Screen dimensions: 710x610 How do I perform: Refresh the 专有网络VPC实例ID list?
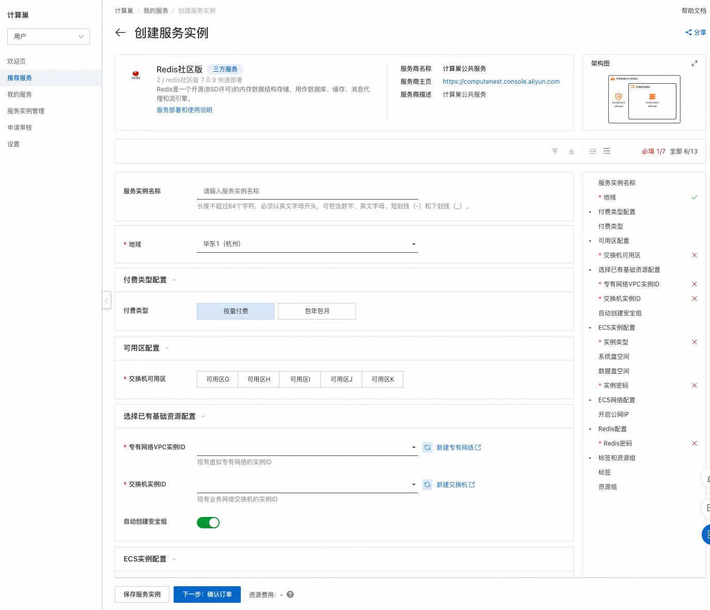click(427, 448)
